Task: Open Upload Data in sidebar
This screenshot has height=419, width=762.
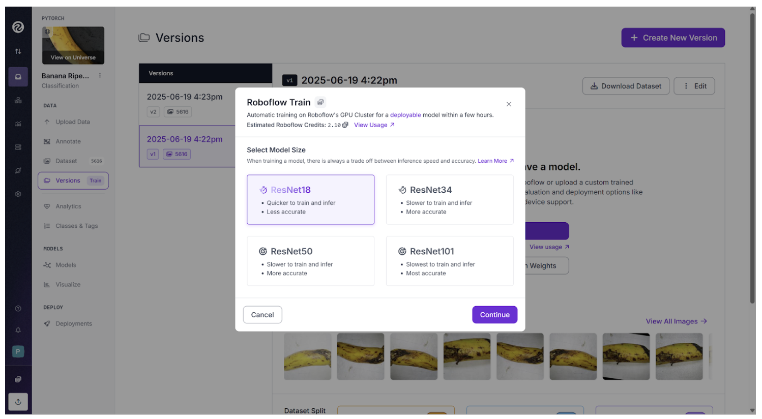Action: pyautogui.click(x=73, y=122)
